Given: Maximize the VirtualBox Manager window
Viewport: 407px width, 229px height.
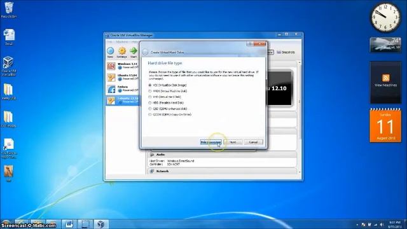Looking at the screenshot, I should (x=287, y=34).
